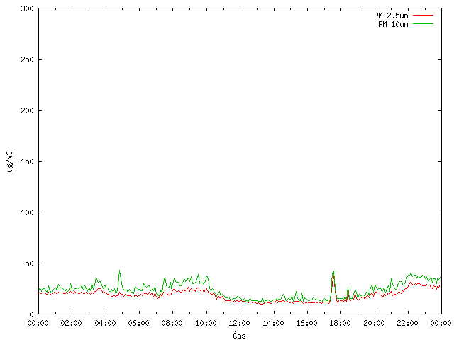The image size is (454, 340).
Task: Click the 20:00 time label
Action: (374, 323)
